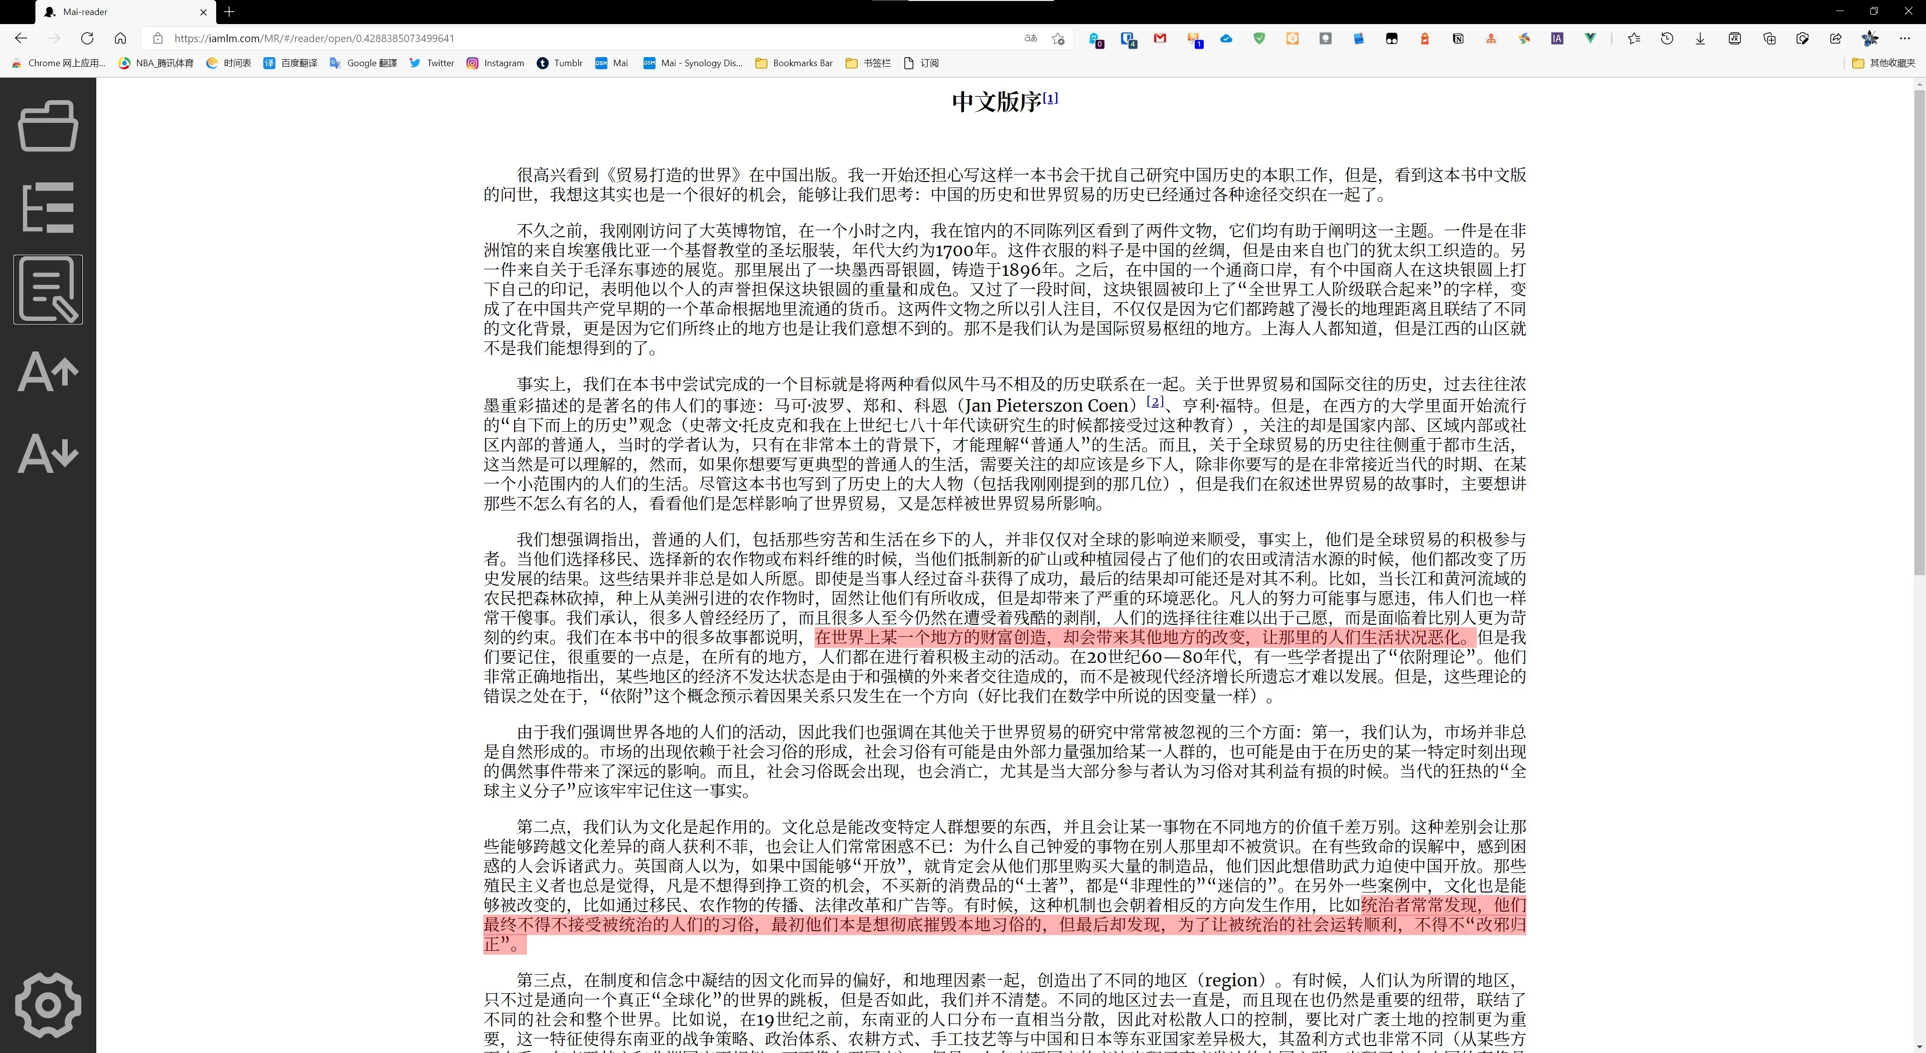The width and height of the screenshot is (1926, 1053).
Task: Reload the page with the refresh icon
Action: coord(87,38)
